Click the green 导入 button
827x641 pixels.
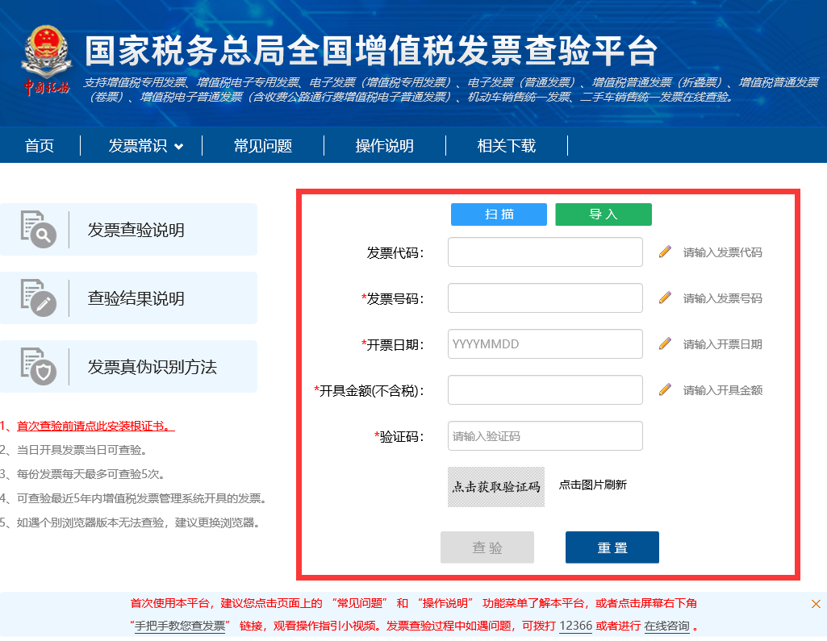tap(604, 214)
